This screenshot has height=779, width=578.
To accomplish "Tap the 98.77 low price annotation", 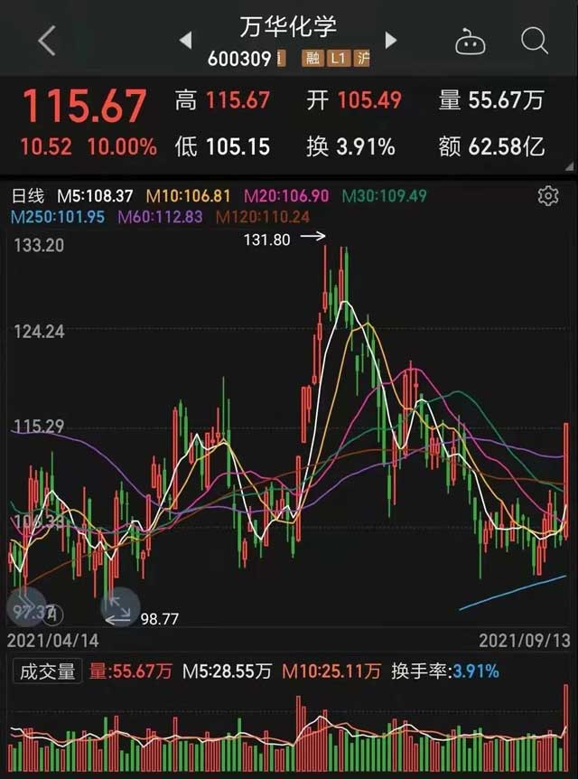I will click(159, 619).
